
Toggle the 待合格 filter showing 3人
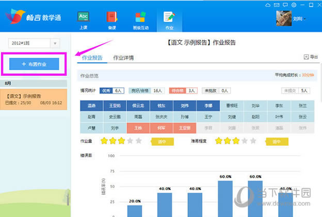tap(185, 90)
